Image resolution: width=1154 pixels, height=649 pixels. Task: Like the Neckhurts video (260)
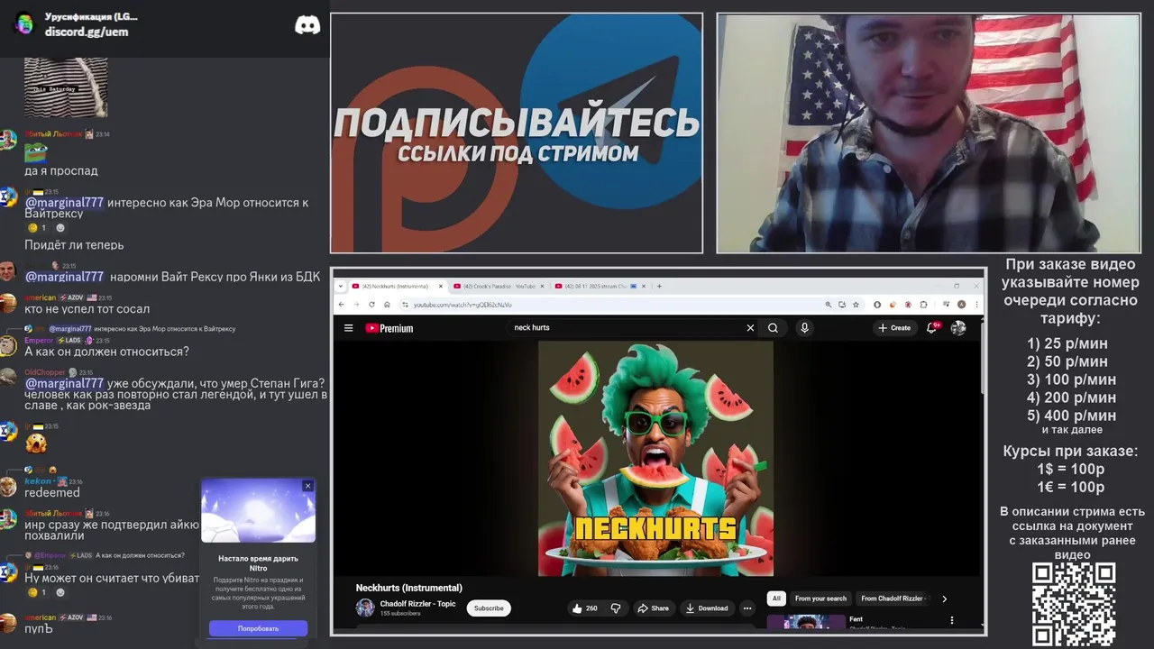coord(584,608)
